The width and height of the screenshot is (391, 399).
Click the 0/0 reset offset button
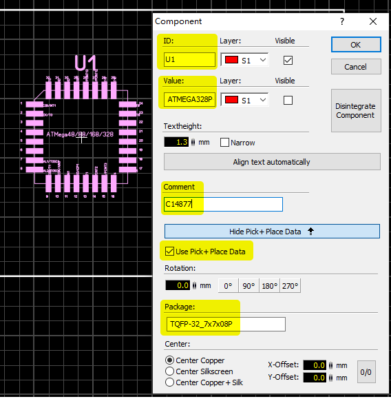pos(366,371)
